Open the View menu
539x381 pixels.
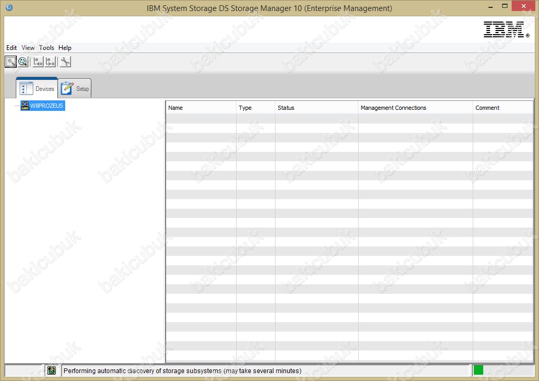tap(28, 48)
